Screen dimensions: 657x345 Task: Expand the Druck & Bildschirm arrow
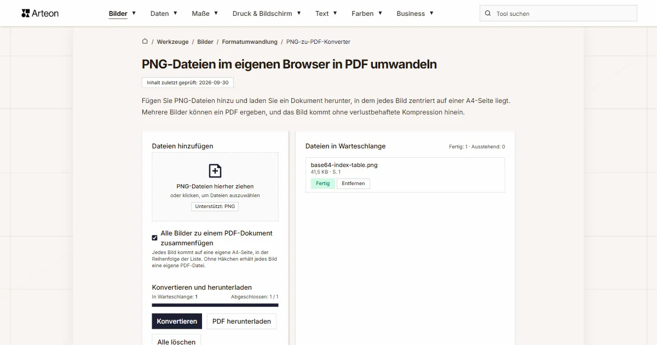298,13
